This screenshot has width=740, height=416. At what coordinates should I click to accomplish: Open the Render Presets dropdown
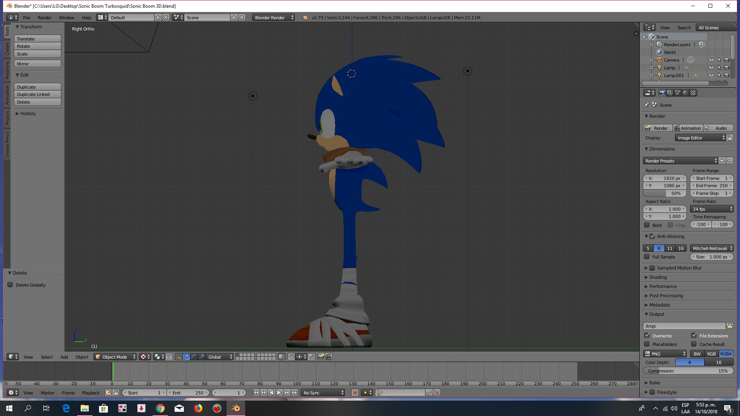point(680,161)
